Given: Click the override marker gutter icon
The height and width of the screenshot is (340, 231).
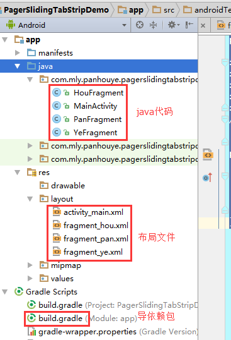Looking at the screenshot, I should coord(208,178).
